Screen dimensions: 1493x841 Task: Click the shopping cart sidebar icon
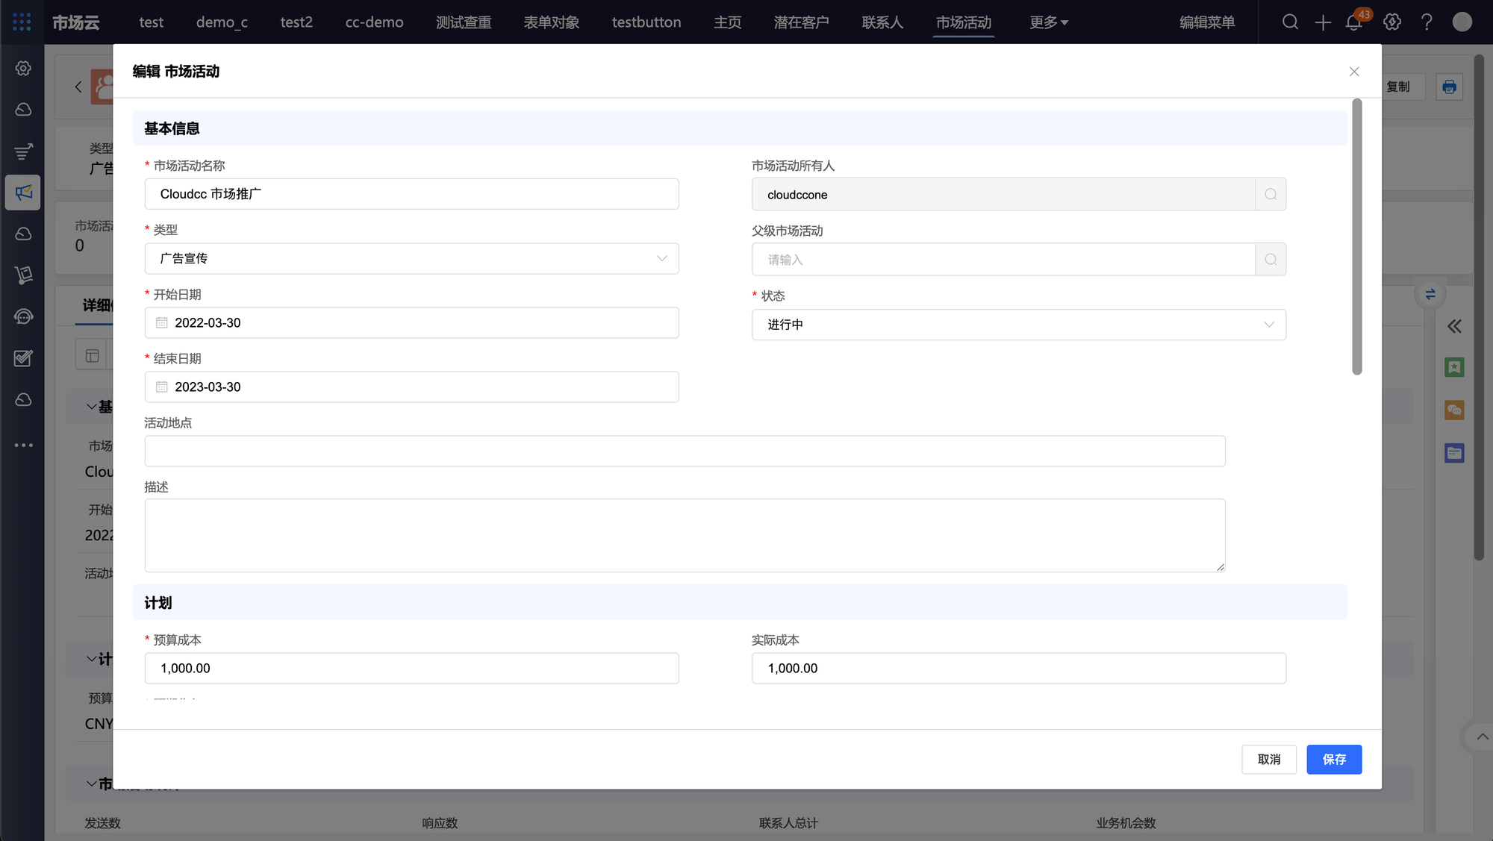tap(23, 275)
